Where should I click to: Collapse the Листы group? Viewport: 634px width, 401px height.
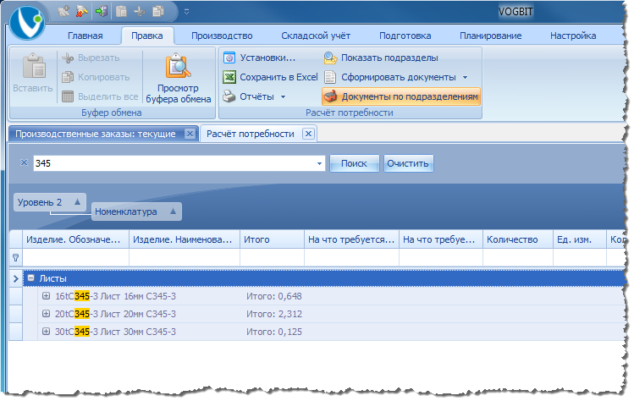(30, 278)
